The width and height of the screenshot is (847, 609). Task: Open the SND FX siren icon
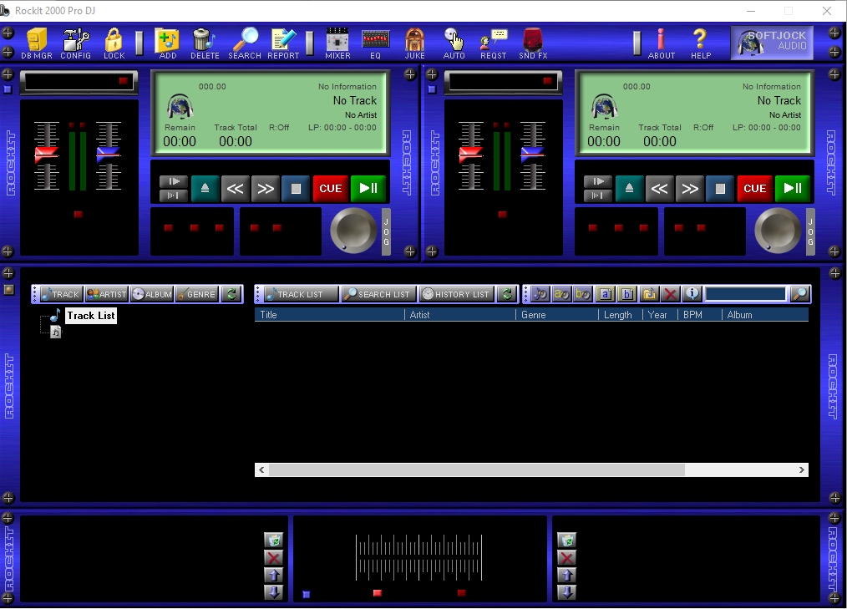[x=532, y=42]
